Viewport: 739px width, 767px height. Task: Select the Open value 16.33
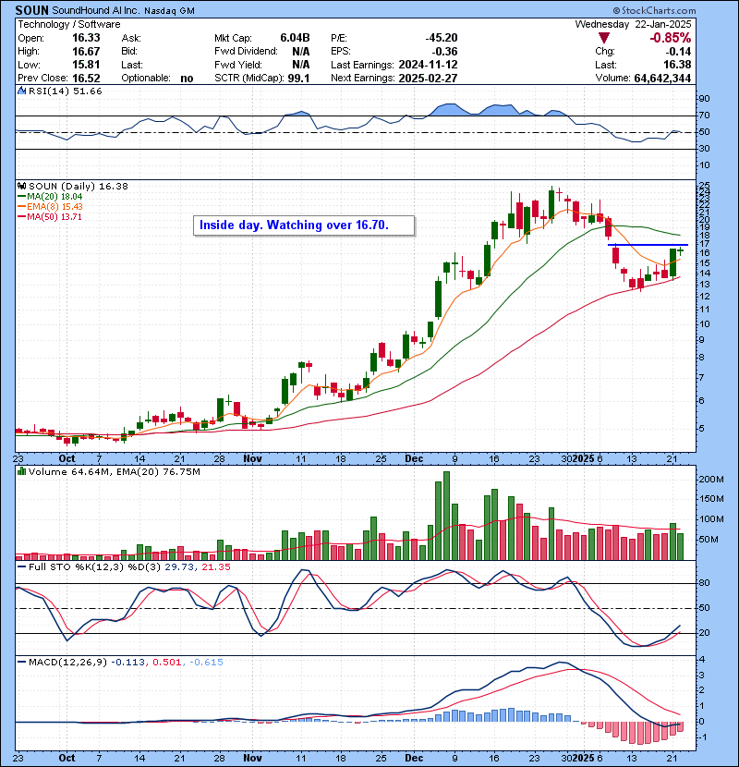(86, 38)
